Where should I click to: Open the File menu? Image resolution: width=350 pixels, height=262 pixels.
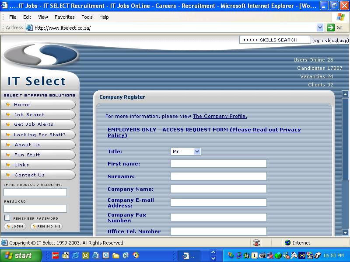tap(13, 17)
